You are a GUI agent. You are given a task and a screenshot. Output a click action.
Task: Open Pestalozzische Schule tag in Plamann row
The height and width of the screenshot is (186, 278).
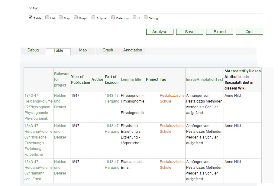click(172, 165)
